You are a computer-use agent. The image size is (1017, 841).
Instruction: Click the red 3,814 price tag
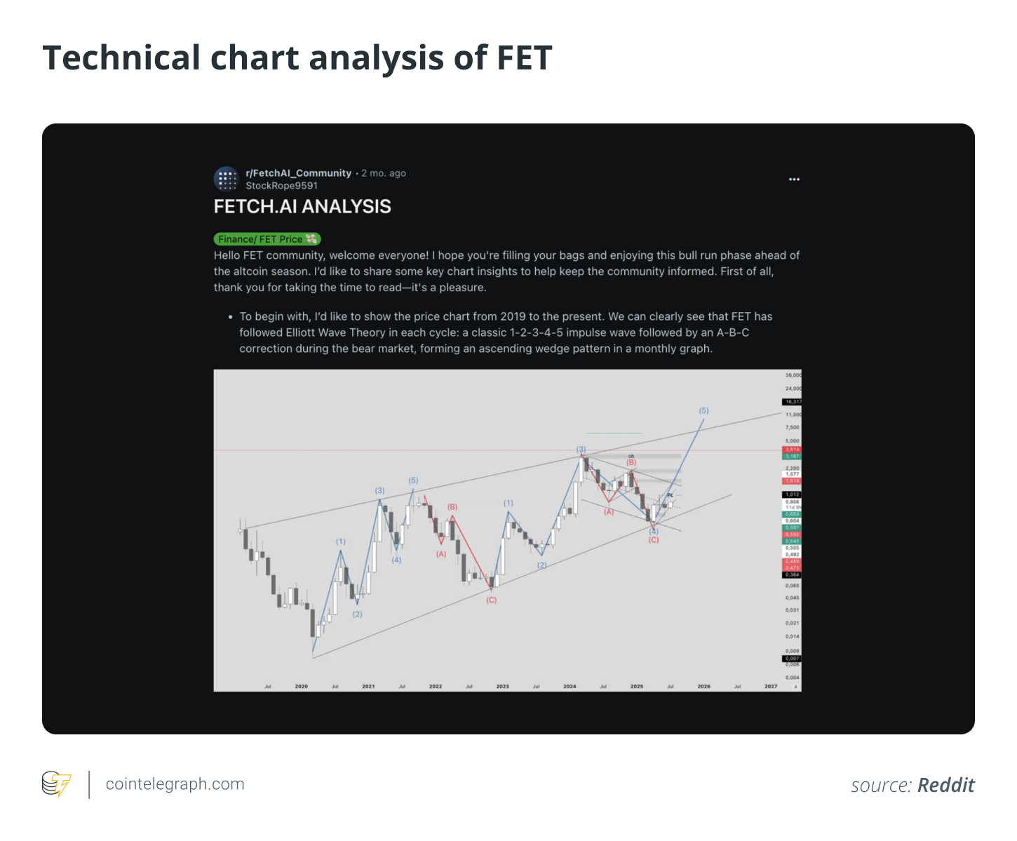(x=792, y=450)
